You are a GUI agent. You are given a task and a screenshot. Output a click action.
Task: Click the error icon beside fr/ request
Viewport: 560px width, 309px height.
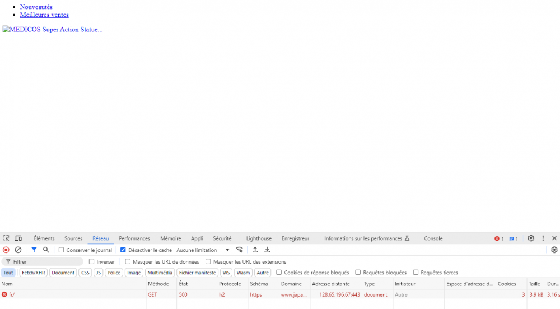[x=4, y=294]
